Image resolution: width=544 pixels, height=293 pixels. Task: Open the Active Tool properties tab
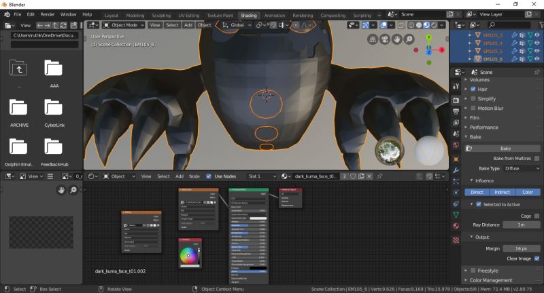[456, 86]
